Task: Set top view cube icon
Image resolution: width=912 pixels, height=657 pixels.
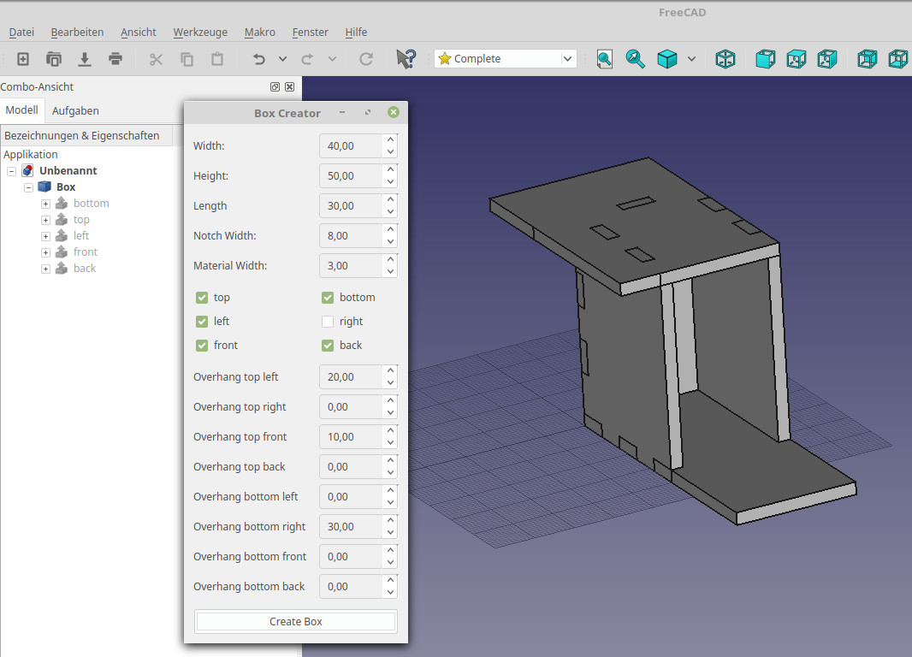Action: pyautogui.click(x=797, y=59)
